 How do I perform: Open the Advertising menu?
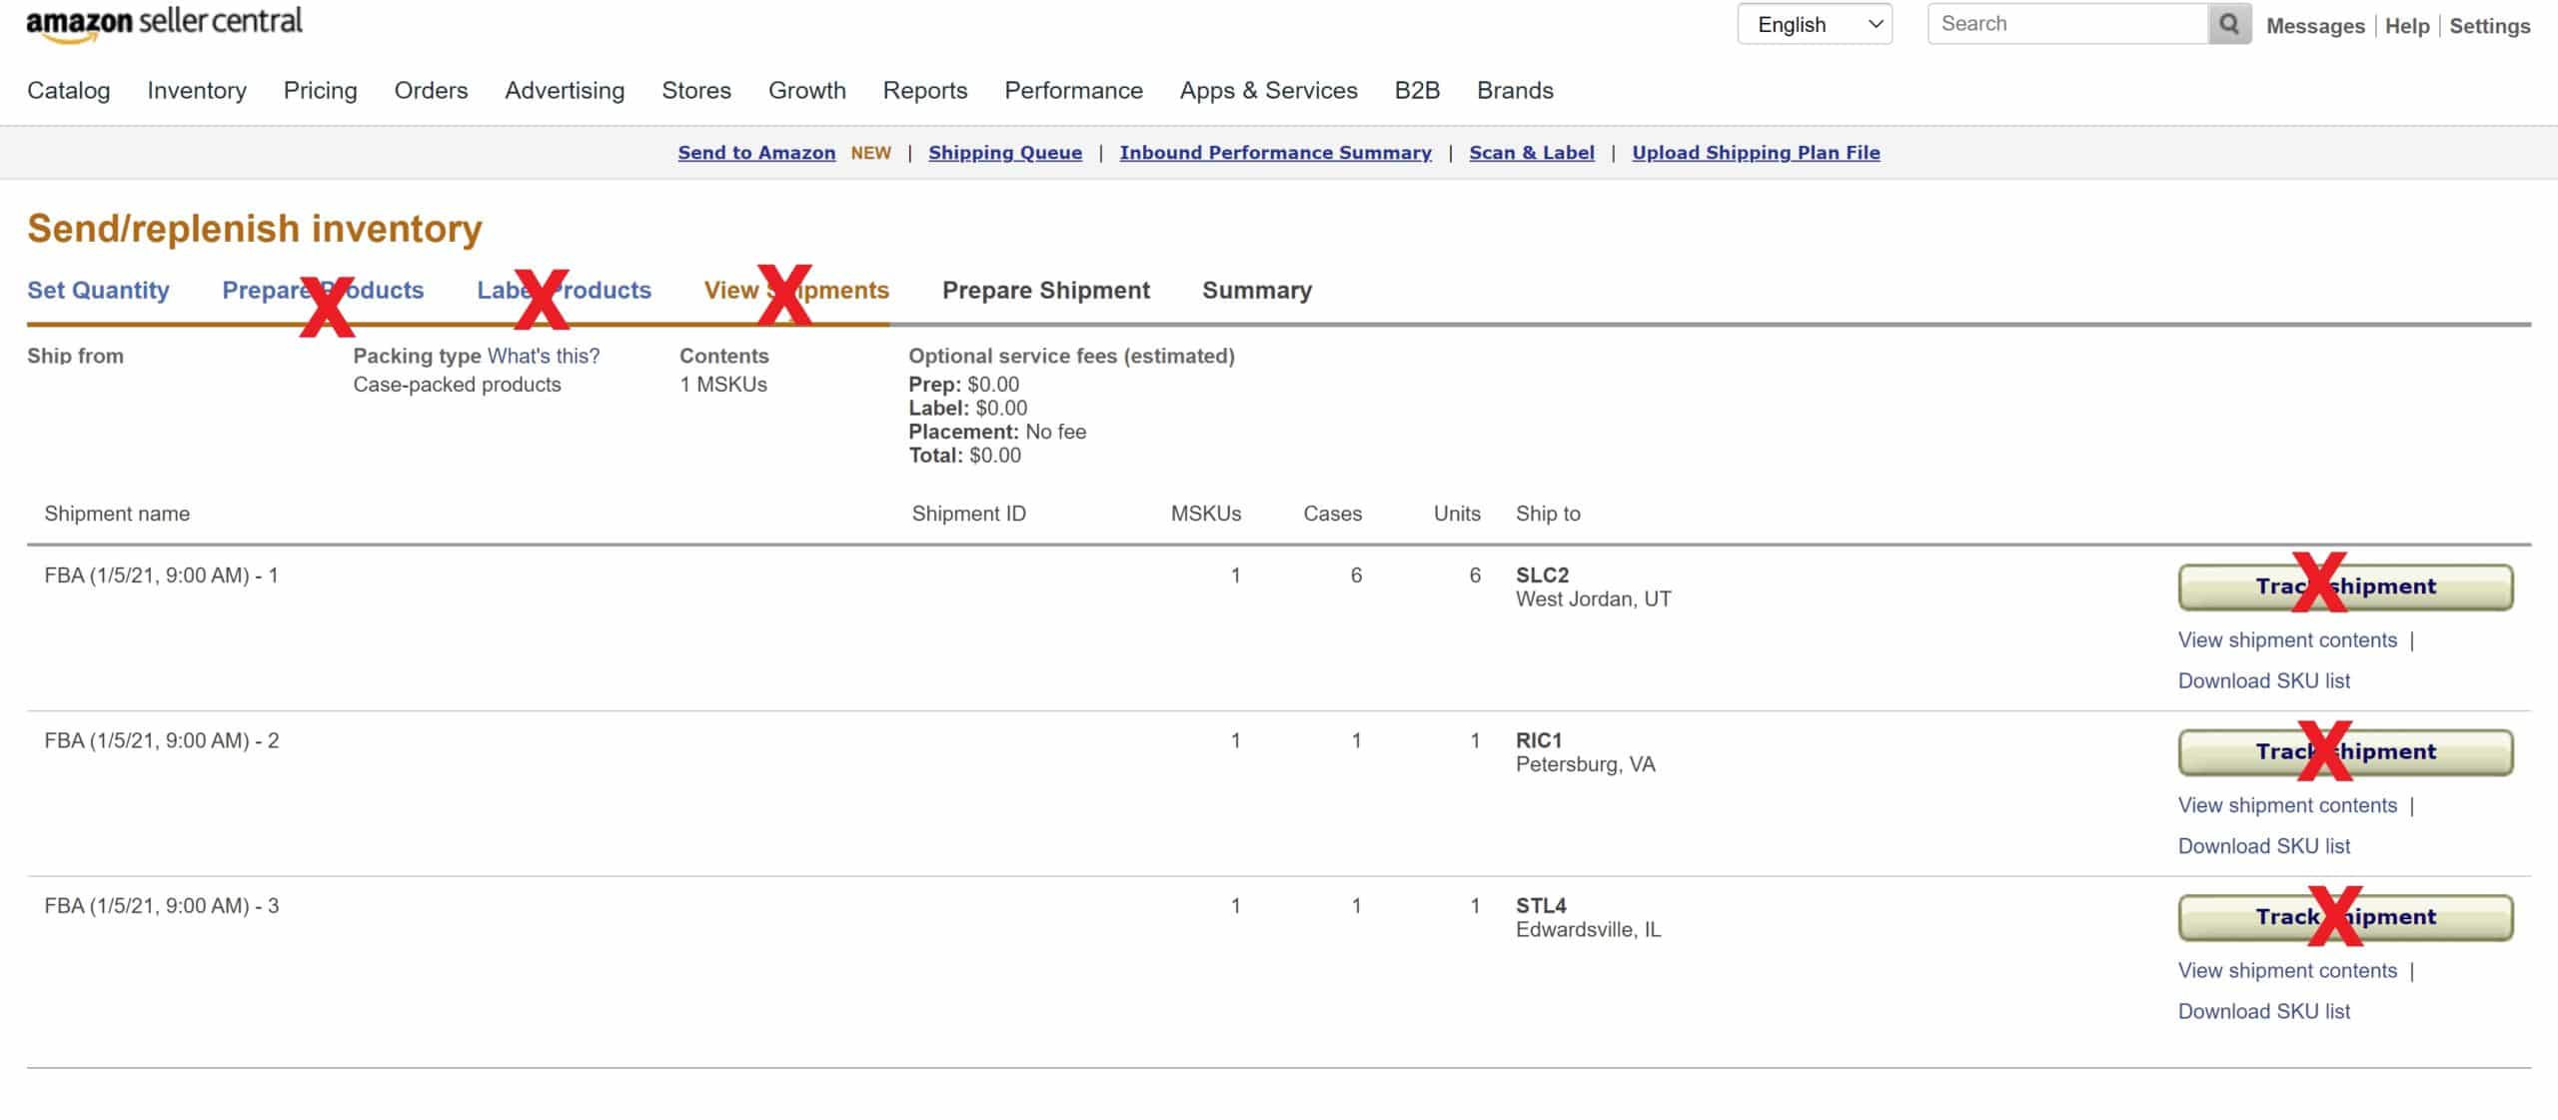pos(565,90)
